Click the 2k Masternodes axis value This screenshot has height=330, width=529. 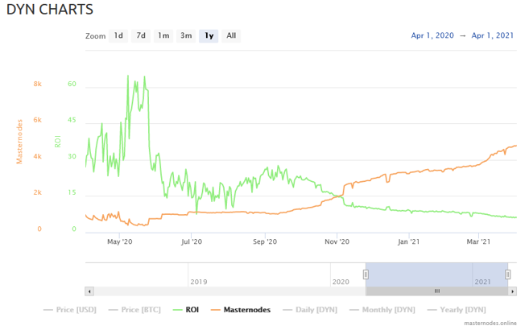pos(38,192)
